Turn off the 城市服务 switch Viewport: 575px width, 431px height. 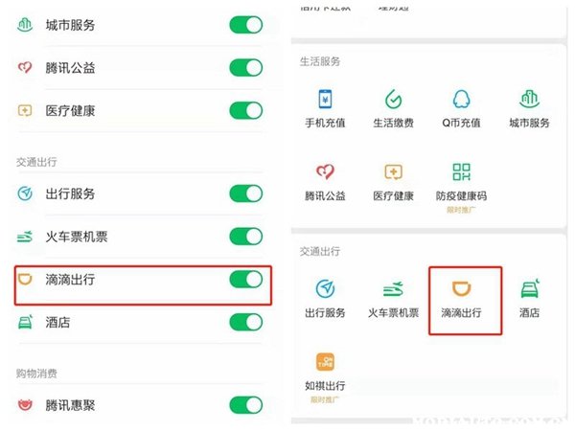click(246, 25)
